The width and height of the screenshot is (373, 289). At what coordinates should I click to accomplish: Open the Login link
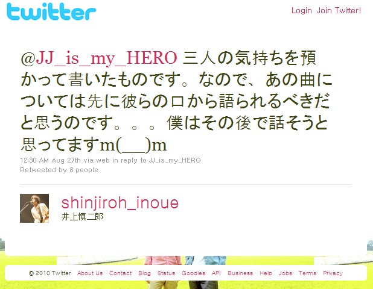[x=302, y=10]
